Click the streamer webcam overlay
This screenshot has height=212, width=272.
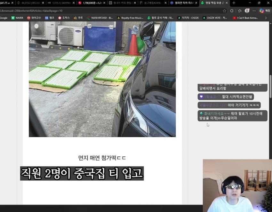coord(237,185)
